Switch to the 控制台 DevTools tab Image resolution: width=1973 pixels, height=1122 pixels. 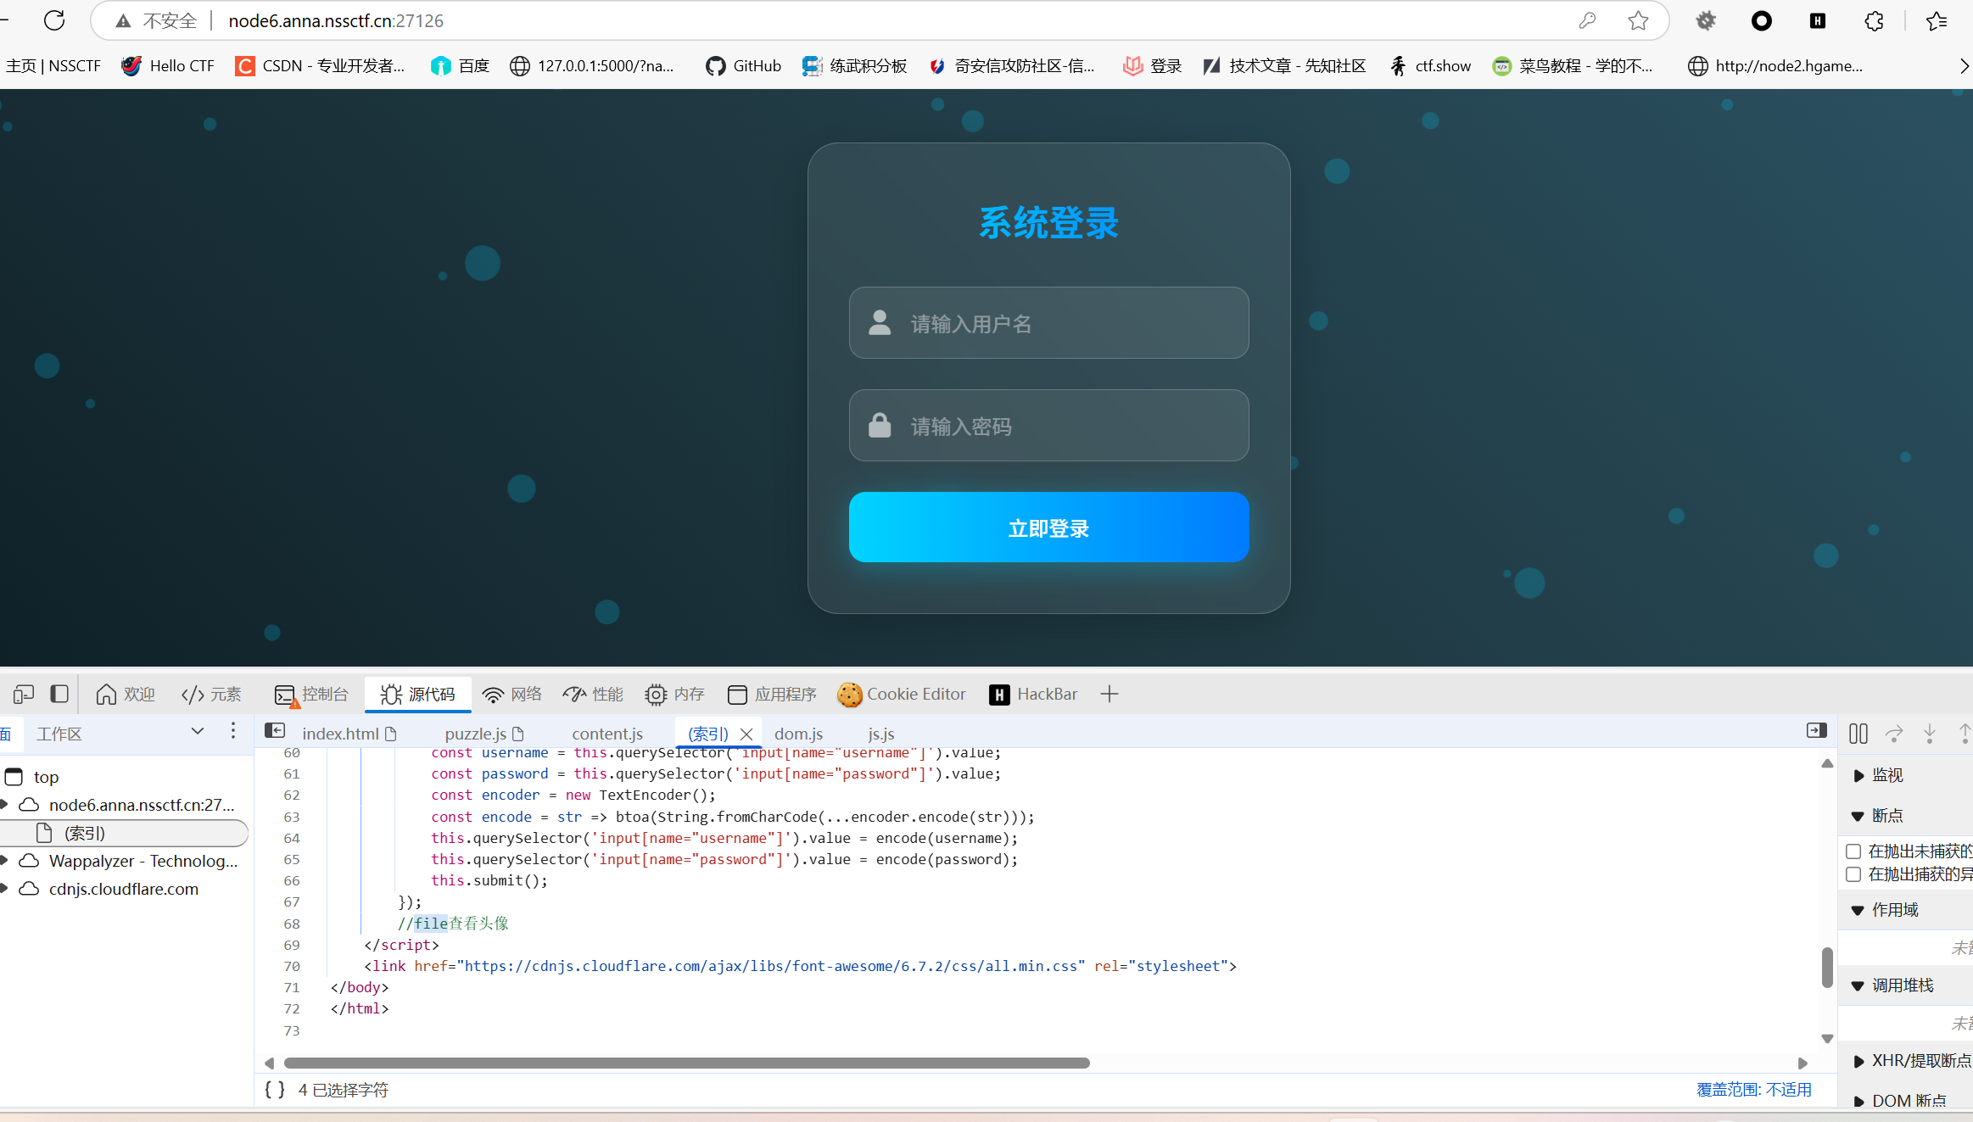point(311,695)
